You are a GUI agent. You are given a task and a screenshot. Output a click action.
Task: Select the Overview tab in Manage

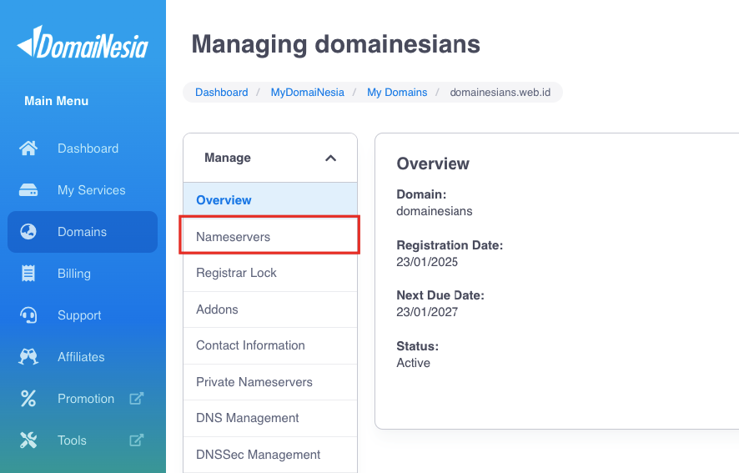(x=270, y=200)
